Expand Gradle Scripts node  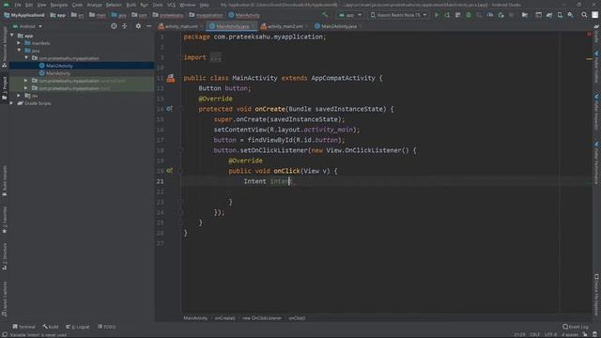(11, 103)
